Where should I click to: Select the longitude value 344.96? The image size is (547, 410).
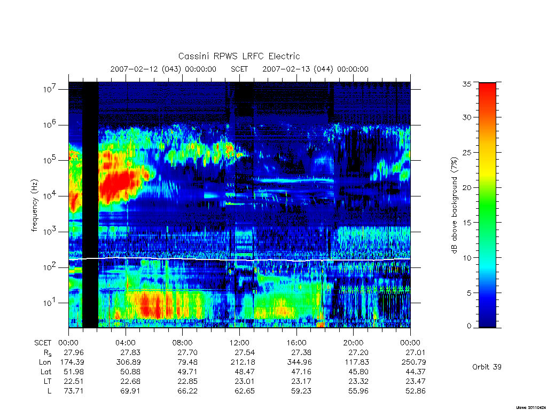[x=299, y=362]
